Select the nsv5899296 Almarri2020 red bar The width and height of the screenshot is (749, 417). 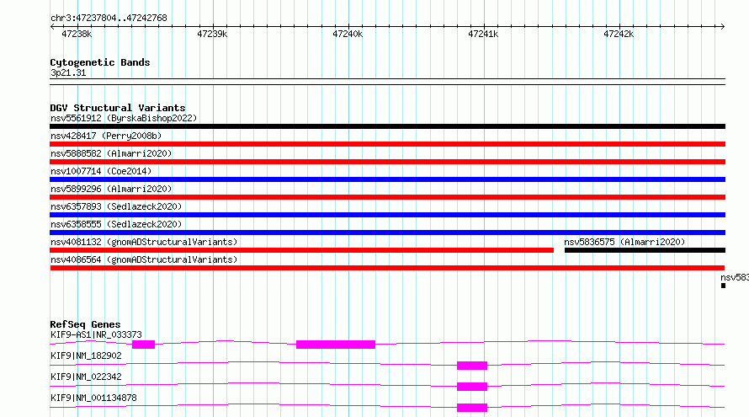coord(387,197)
